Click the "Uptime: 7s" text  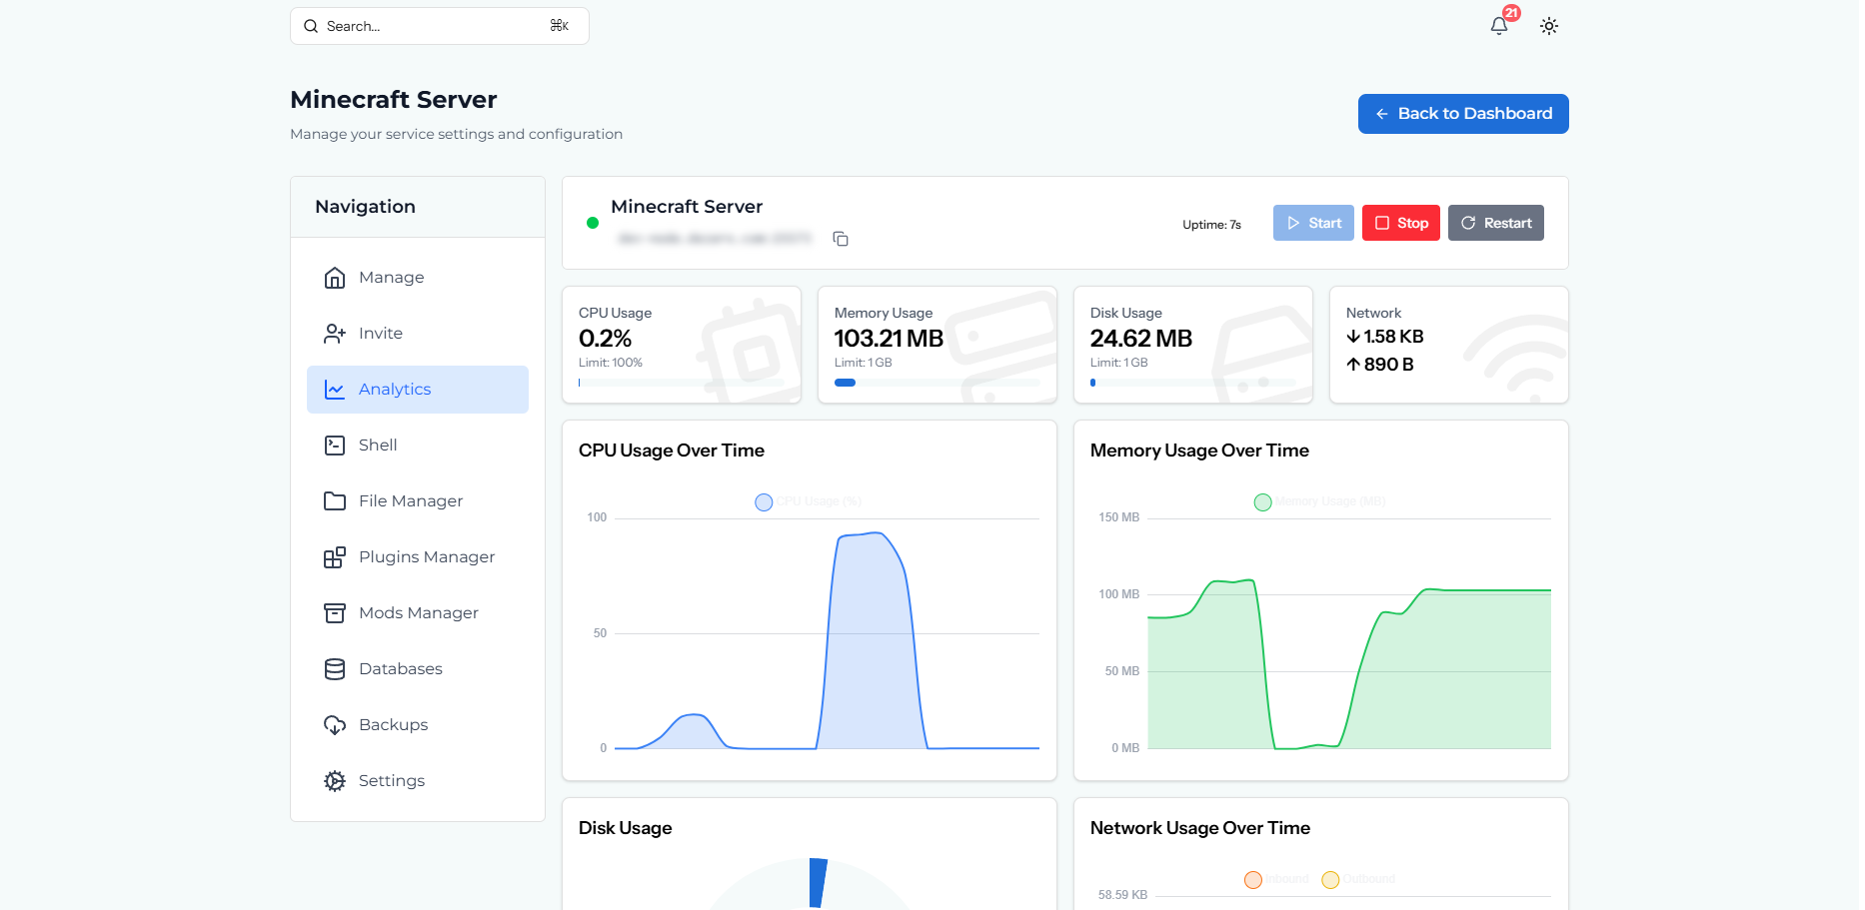1211,225
